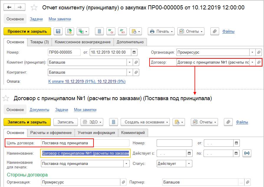The height and width of the screenshot is (187, 264).
Task: Click the period selection button after the 'по' date
Action: click(247, 153)
